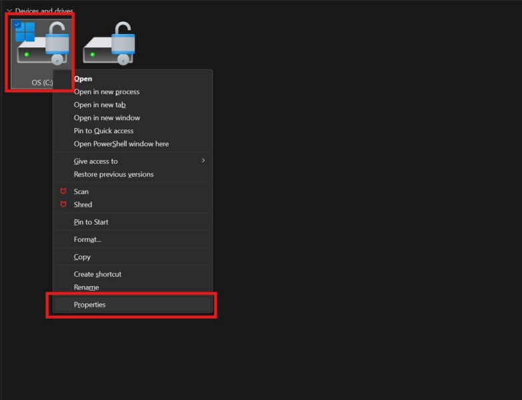Select Restore previous versions

[133, 175]
